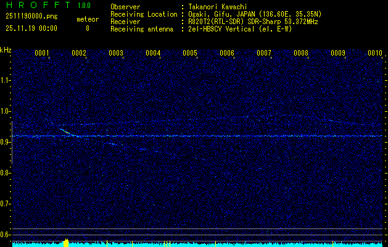Click the meteor count value 8

point(87,28)
